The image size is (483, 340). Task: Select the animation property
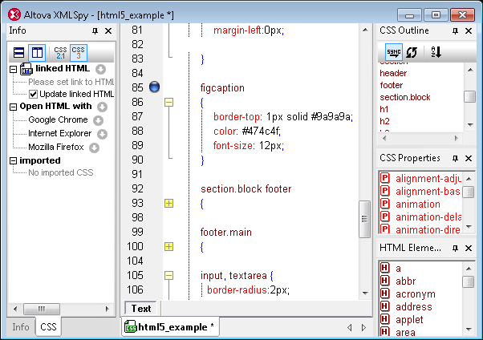[x=418, y=204]
